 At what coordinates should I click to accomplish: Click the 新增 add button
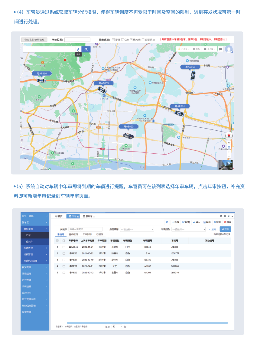(x=175, y=222)
